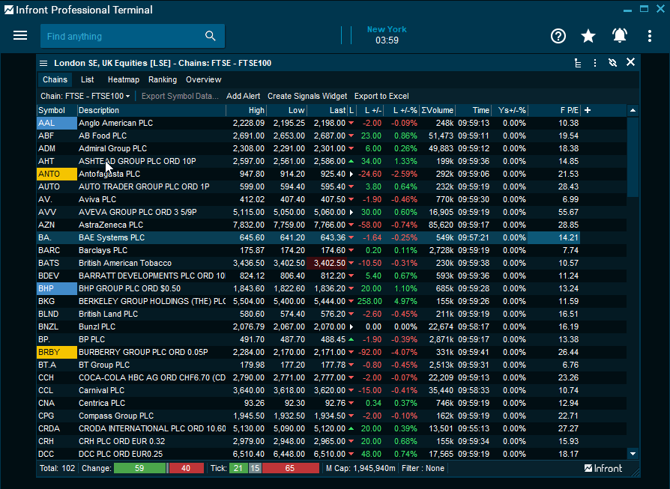The width and height of the screenshot is (670, 489).
Task: Click Create Signals Widget
Action: click(307, 96)
